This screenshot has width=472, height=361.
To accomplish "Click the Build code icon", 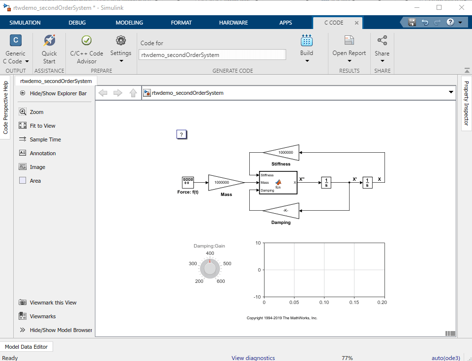I will click(307, 40).
